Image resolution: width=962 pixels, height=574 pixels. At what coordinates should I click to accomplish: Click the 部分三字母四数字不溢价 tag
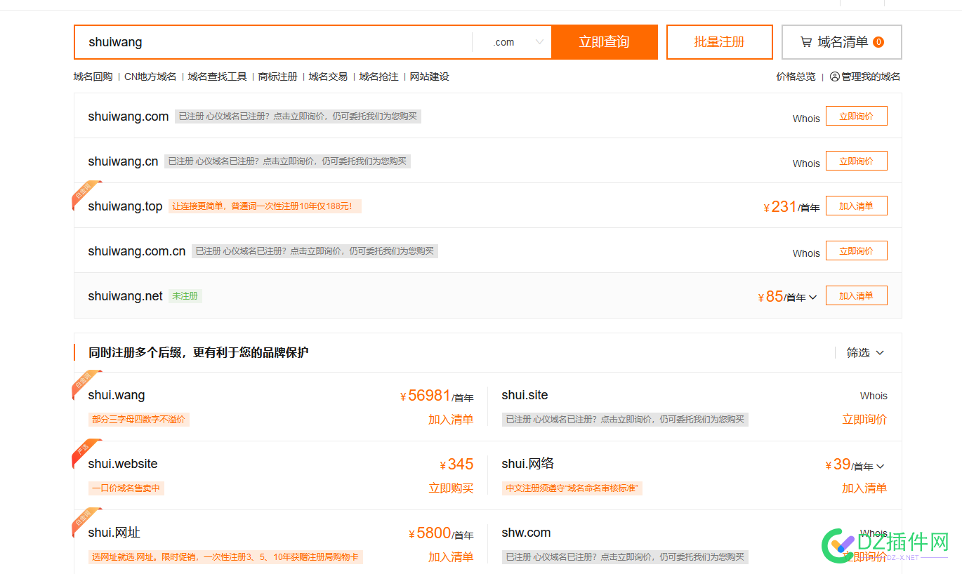tap(139, 420)
